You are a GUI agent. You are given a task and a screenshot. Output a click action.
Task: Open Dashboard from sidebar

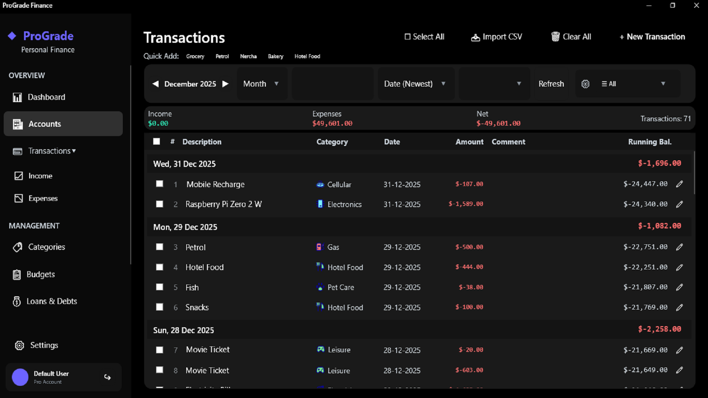(46, 97)
